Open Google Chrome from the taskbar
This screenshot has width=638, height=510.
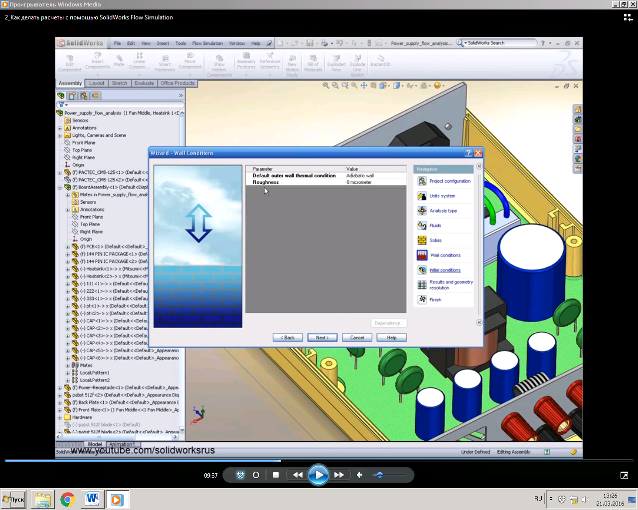pyautogui.click(x=67, y=499)
